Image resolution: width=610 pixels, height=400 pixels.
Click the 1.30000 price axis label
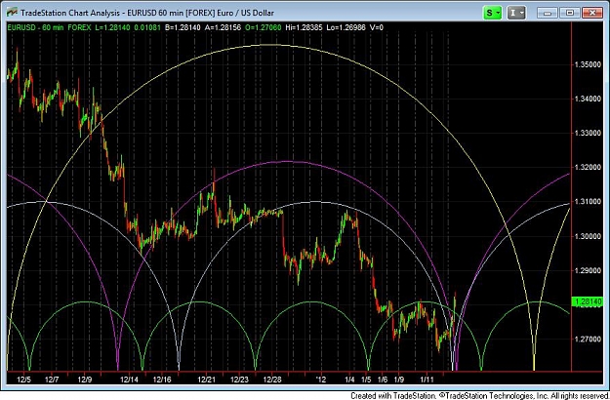click(x=588, y=236)
